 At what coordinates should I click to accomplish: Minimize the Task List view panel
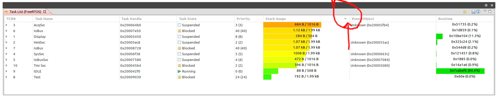(x=485, y=11)
